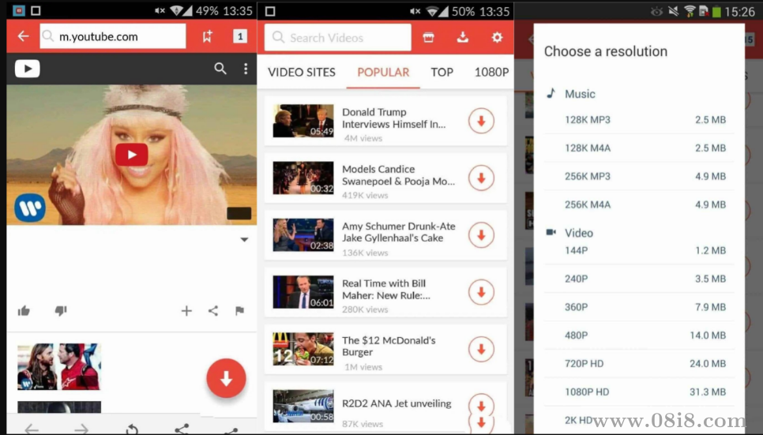The width and height of the screenshot is (763, 435).
Task: Download Real Time with Bill Maher video
Action: tap(481, 292)
